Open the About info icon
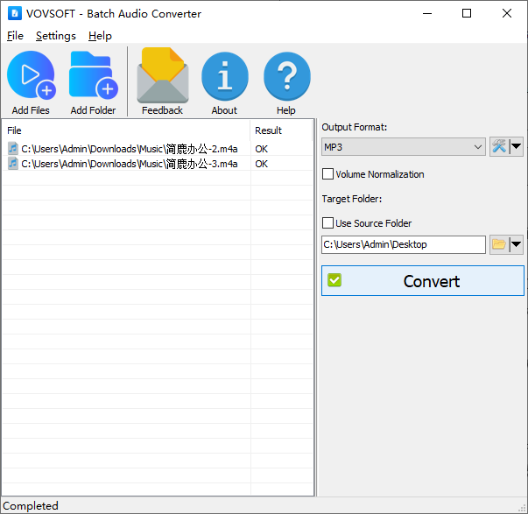This screenshot has height=514, width=528. click(224, 77)
